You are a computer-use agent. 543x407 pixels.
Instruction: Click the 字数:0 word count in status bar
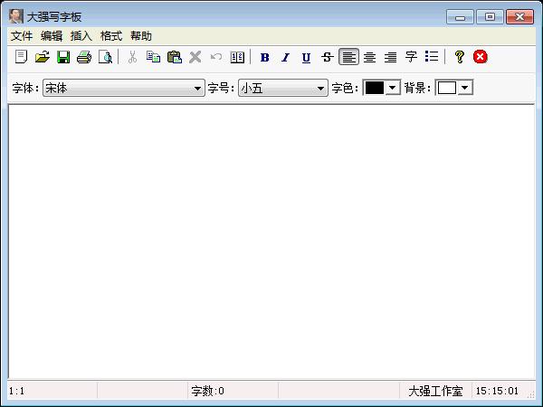point(207,391)
